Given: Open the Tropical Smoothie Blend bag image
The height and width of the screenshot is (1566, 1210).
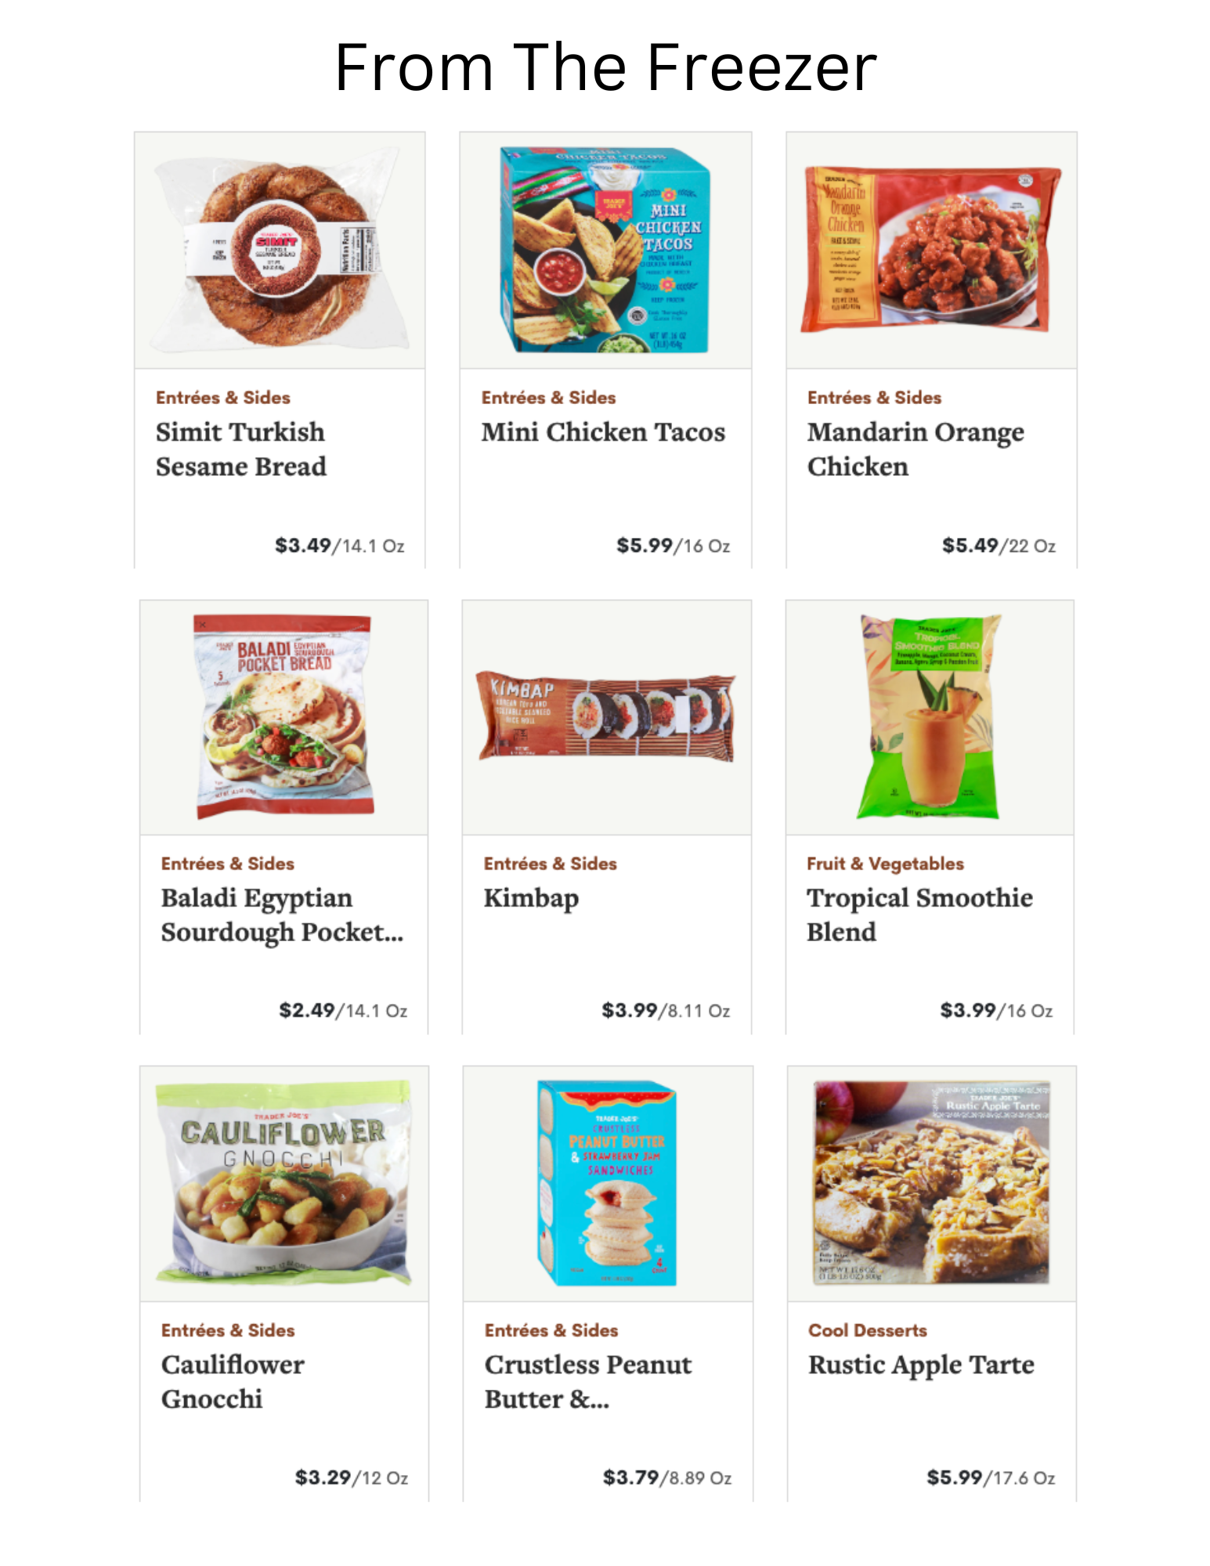Looking at the screenshot, I should pyautogui.click(x=930, y=717).
